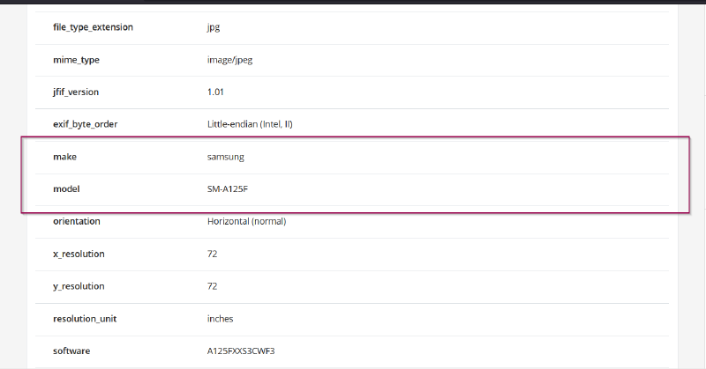This screenshot has width=706, height=369.
Task: Click the y_resolution label
Action: tap(79, 286)
